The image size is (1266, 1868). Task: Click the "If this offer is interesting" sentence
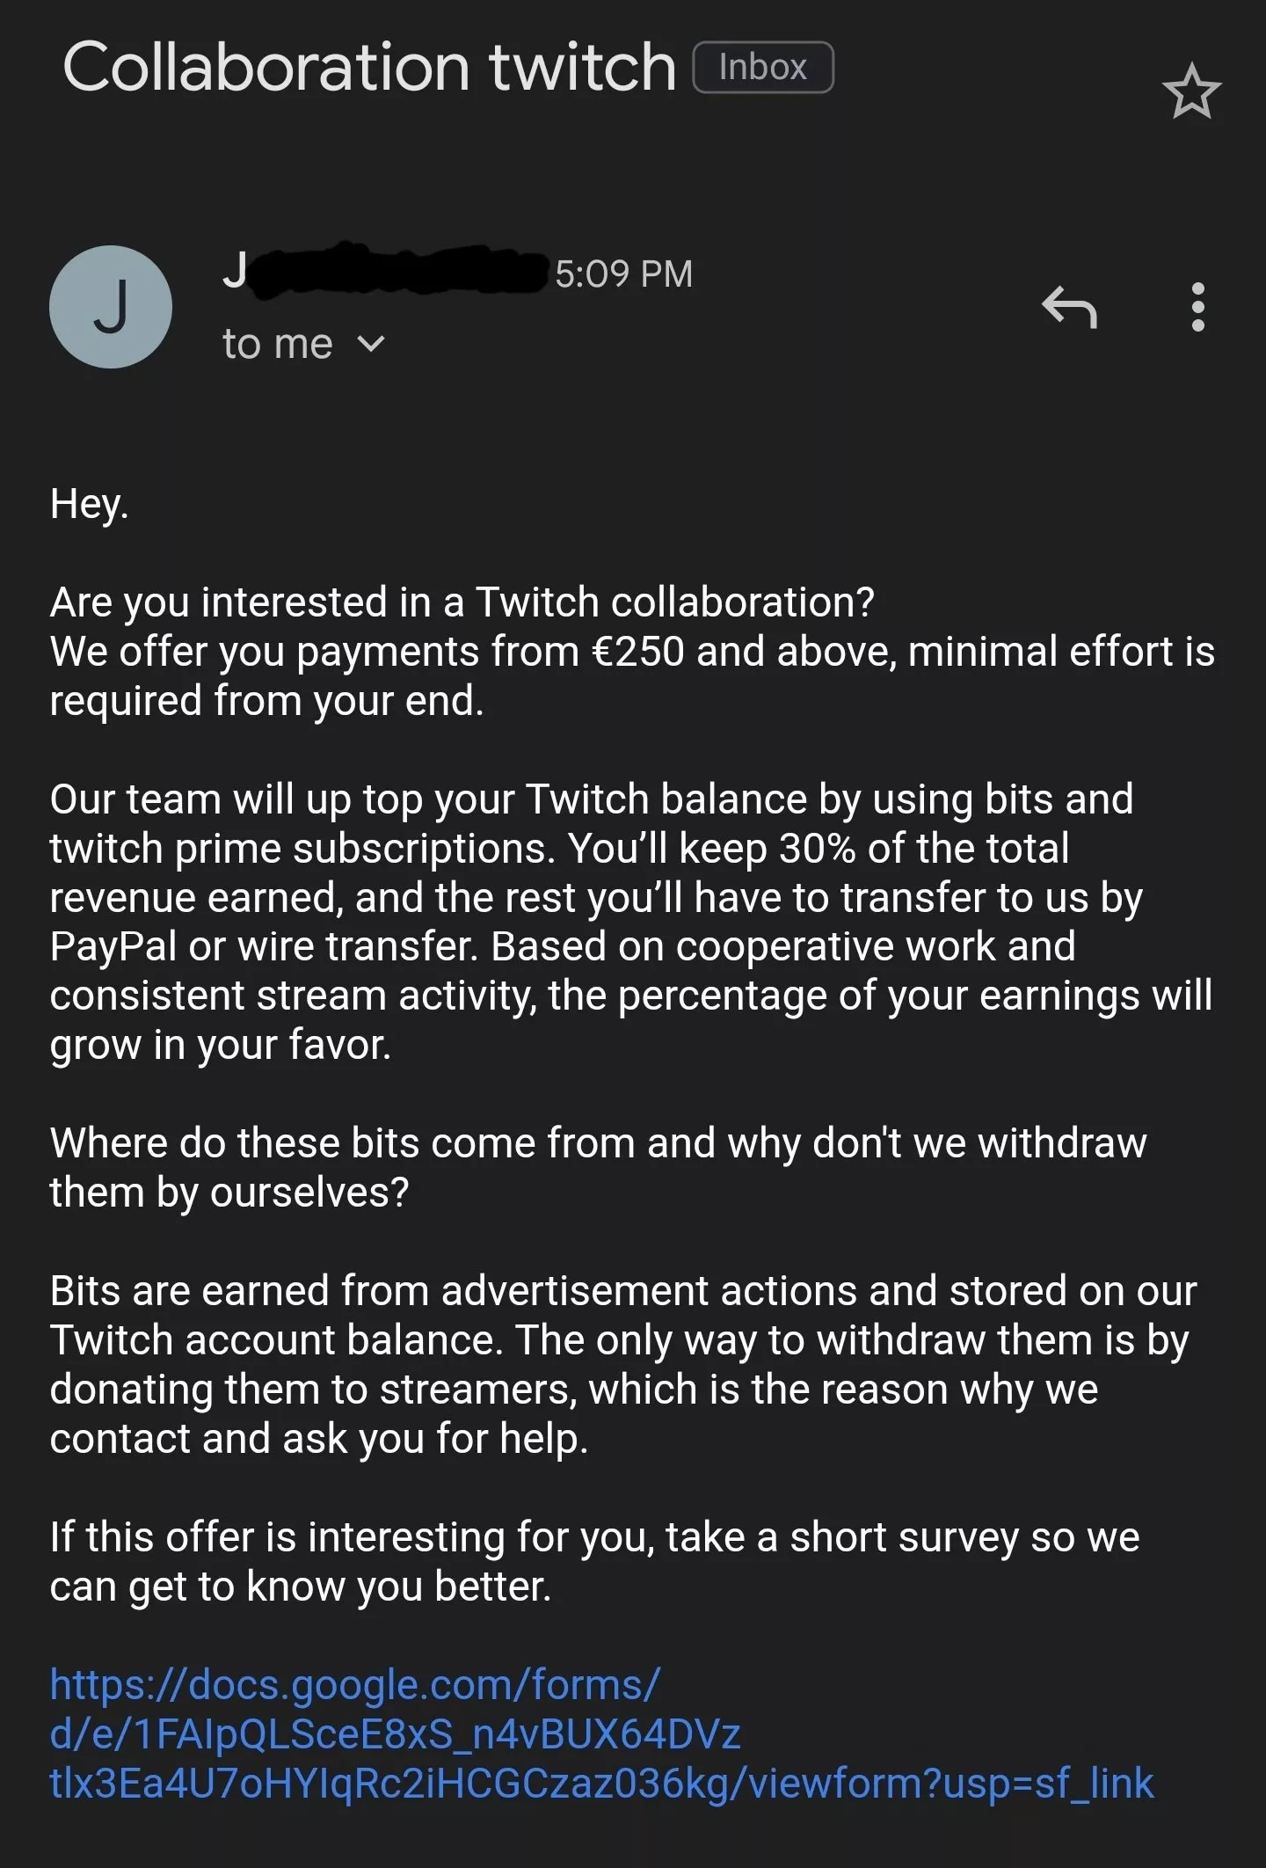click(594, 1537)
